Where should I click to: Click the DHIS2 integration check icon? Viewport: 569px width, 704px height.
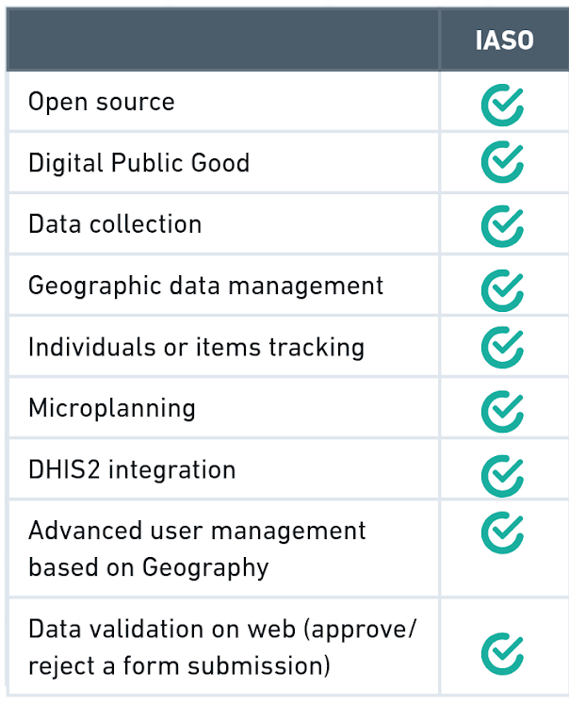pyautogui.click(x=502, y=471)
